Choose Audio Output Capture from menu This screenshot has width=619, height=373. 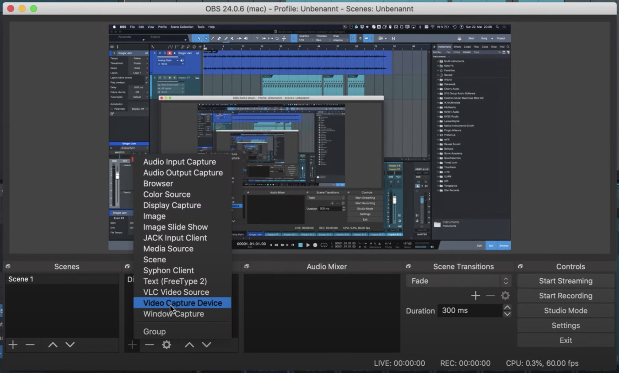(x=182, y=173)
